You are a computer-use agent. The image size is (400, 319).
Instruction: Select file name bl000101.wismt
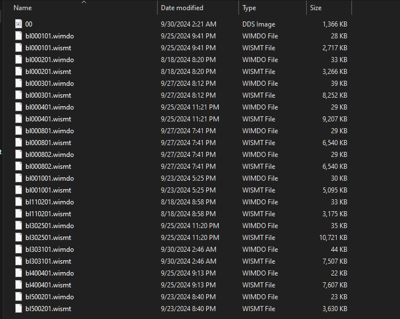pos(48,48)
